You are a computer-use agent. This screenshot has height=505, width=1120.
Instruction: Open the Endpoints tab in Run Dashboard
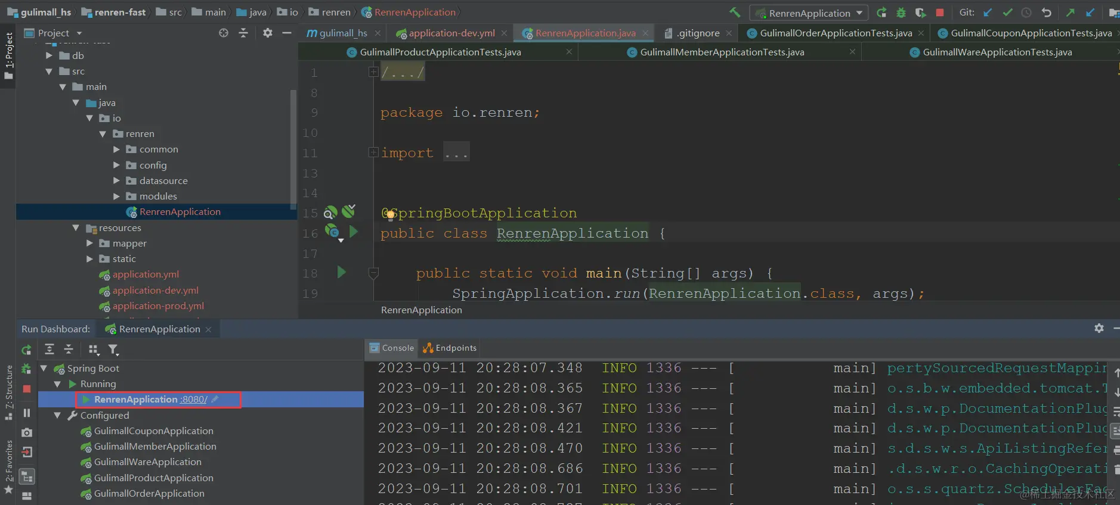pyautogui.click(x=450, y=348)
